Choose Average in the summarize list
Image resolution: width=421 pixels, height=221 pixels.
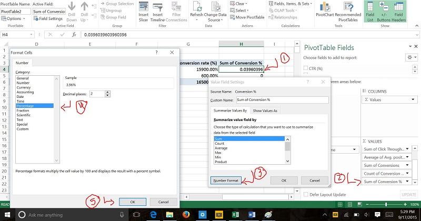pos(249,148)
